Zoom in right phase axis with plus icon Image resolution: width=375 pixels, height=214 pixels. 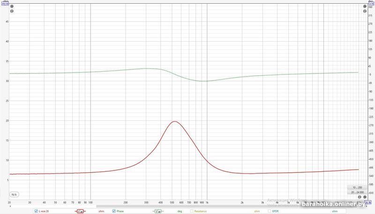[365, 7]
